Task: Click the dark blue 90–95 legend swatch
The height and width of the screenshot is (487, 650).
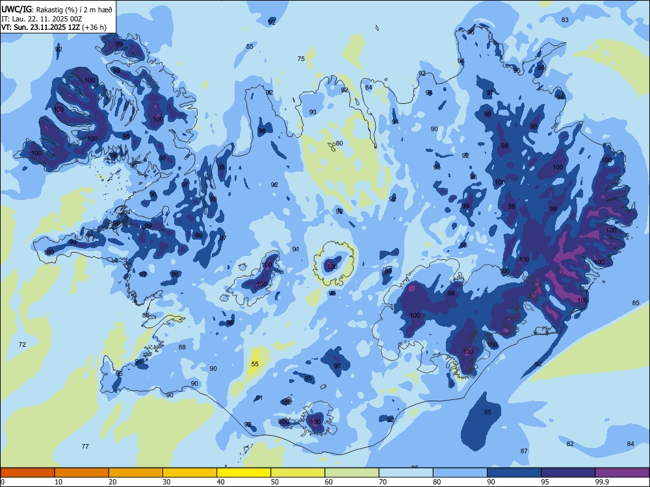Action: 514,473
